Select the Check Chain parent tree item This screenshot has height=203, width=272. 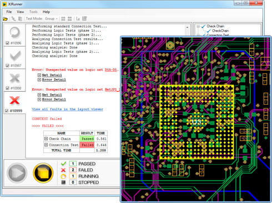[215, 26]
